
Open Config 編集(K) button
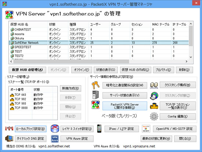pos(178,116)
